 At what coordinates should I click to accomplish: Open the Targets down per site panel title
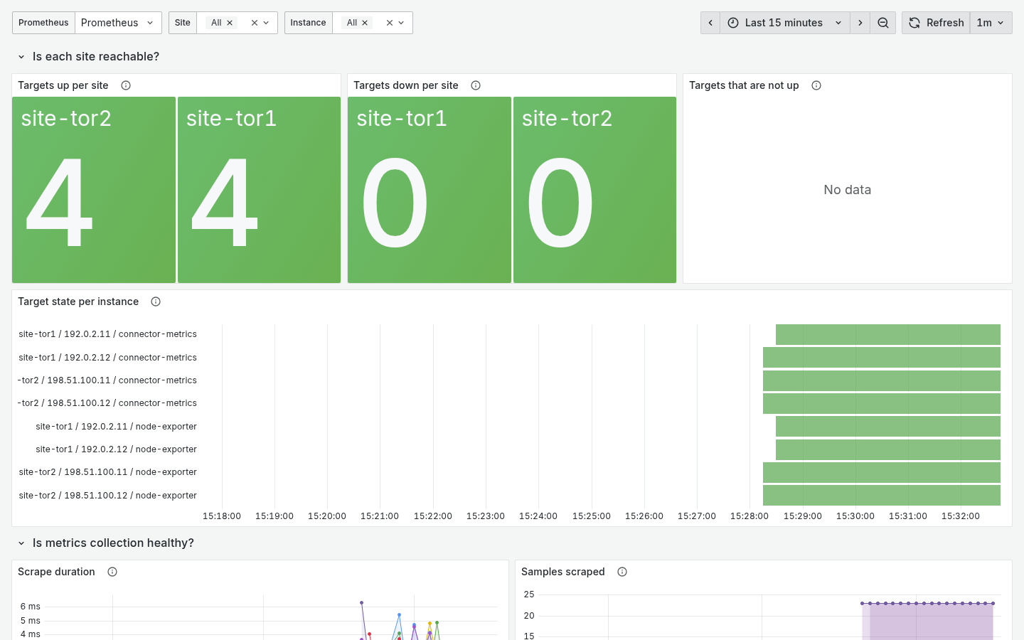click(406, 85)
